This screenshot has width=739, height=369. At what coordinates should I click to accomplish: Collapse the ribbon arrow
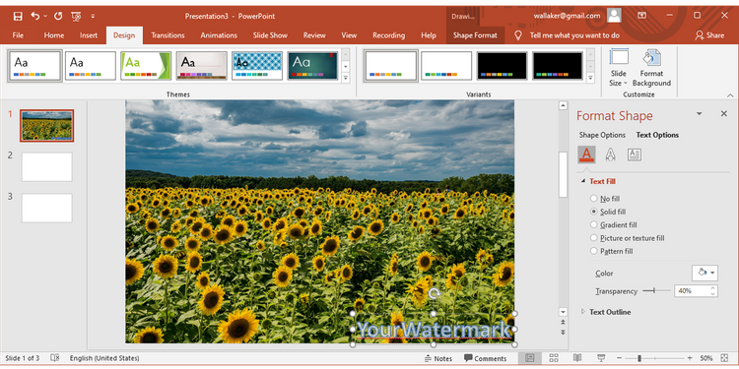click(730, 95)
